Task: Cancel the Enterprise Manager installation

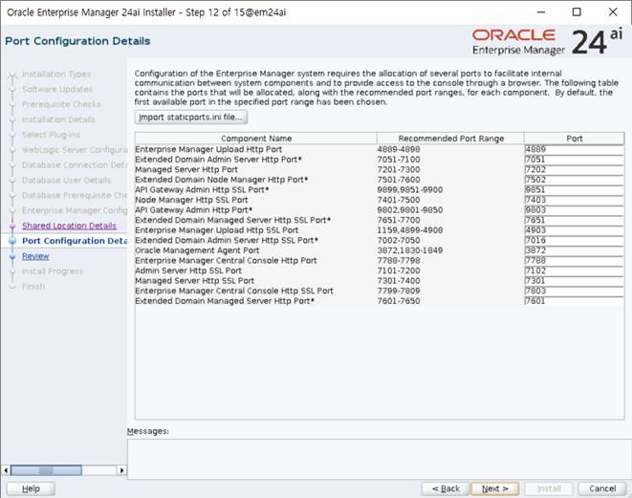Action: (602, 488)
